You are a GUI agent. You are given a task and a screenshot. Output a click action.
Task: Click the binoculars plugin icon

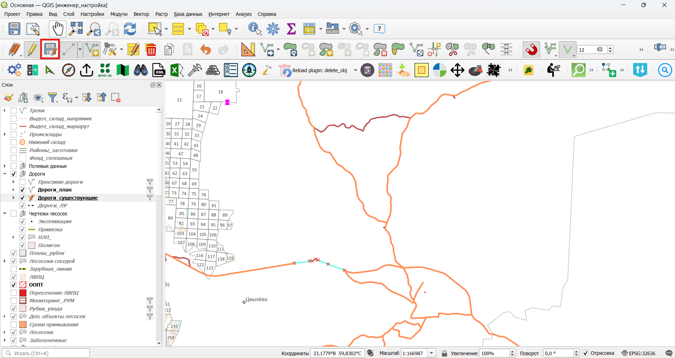141,70
